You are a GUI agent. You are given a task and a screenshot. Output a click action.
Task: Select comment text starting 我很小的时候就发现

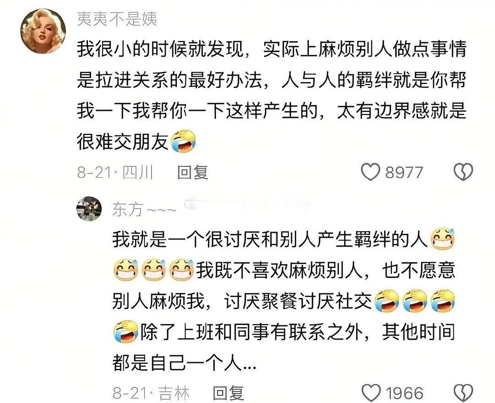click(272, 96)
